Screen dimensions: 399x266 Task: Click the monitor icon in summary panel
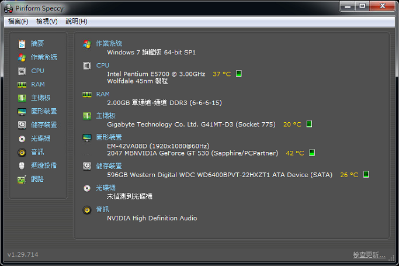coord(87,138)
